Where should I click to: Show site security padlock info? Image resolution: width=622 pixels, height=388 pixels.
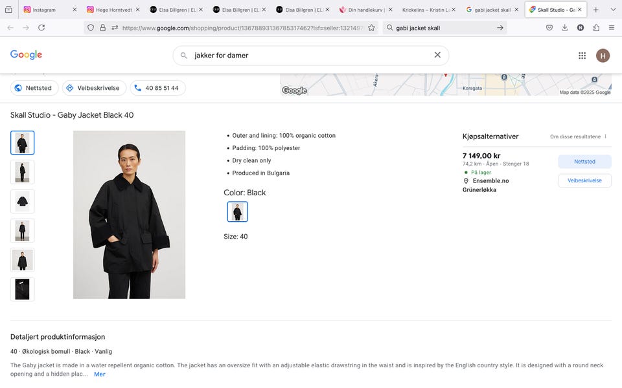tap(103, 28)
